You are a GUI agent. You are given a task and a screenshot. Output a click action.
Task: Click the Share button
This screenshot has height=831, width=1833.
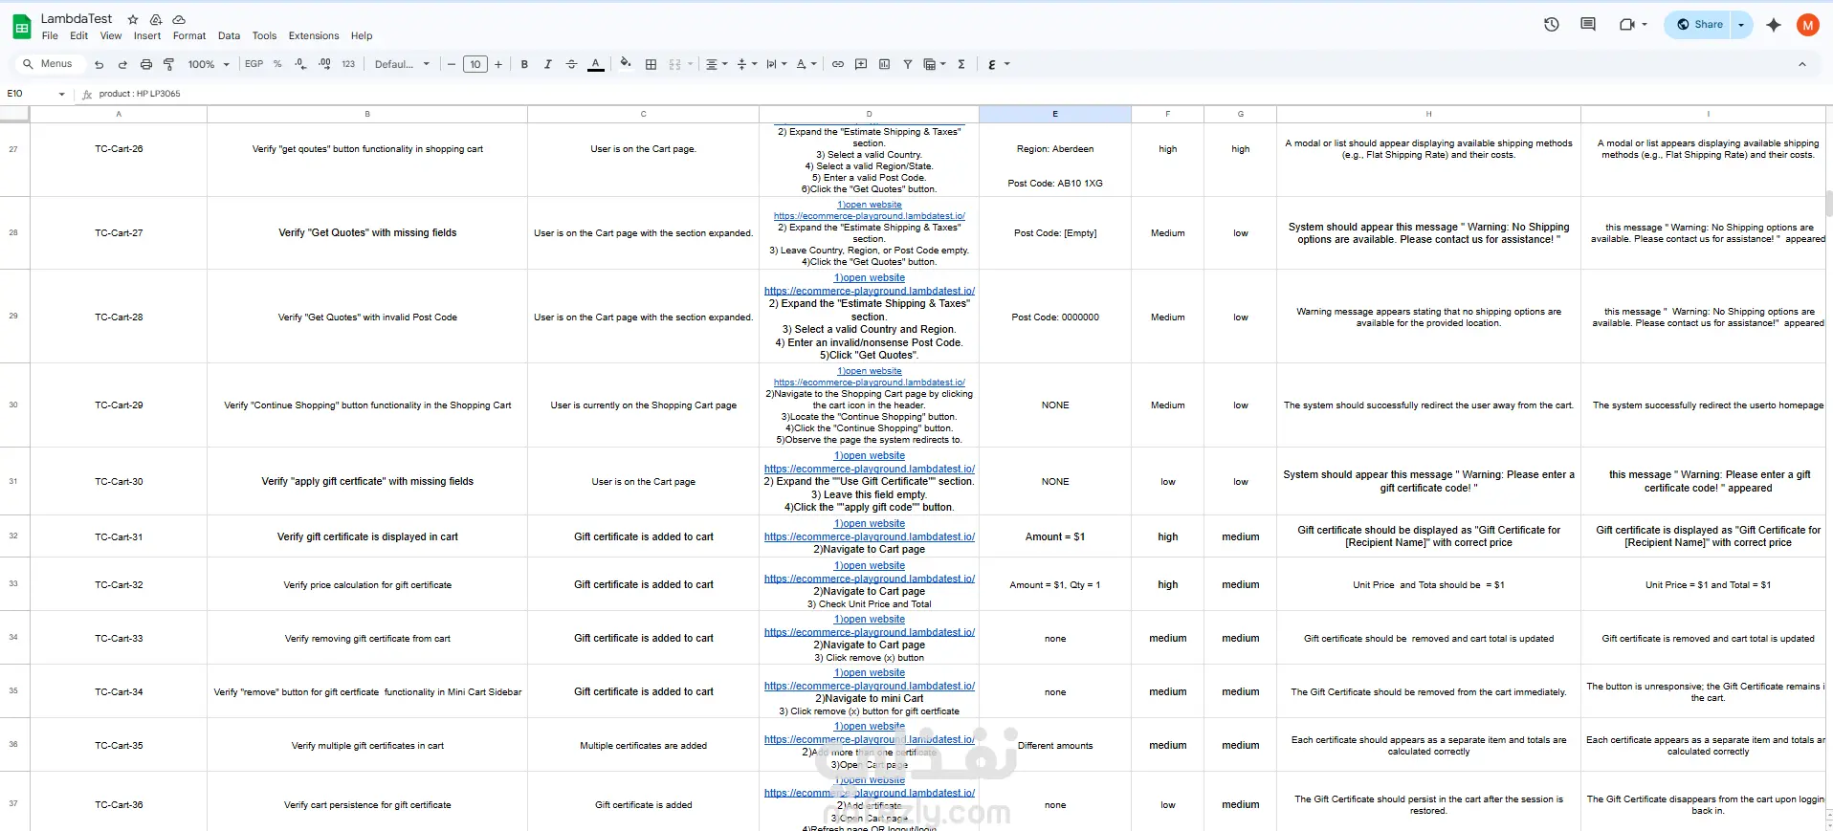(x=1699, y=25)
